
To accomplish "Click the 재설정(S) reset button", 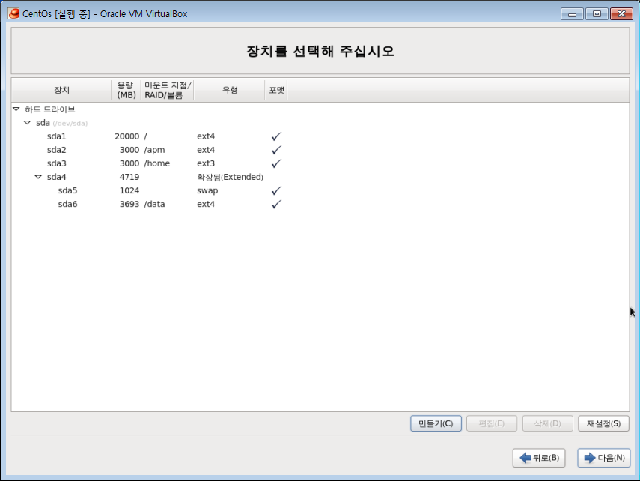I will (603, 423).
